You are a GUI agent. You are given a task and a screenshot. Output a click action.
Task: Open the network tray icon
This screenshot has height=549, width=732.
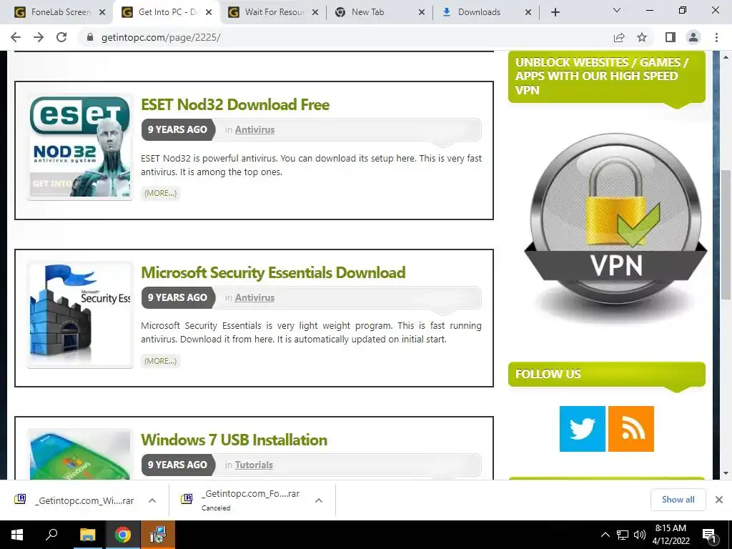point(623,535)
